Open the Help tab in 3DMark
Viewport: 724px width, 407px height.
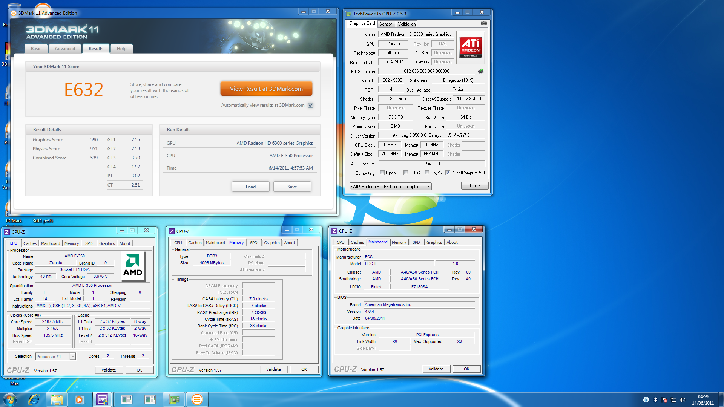tap(121, 49)
